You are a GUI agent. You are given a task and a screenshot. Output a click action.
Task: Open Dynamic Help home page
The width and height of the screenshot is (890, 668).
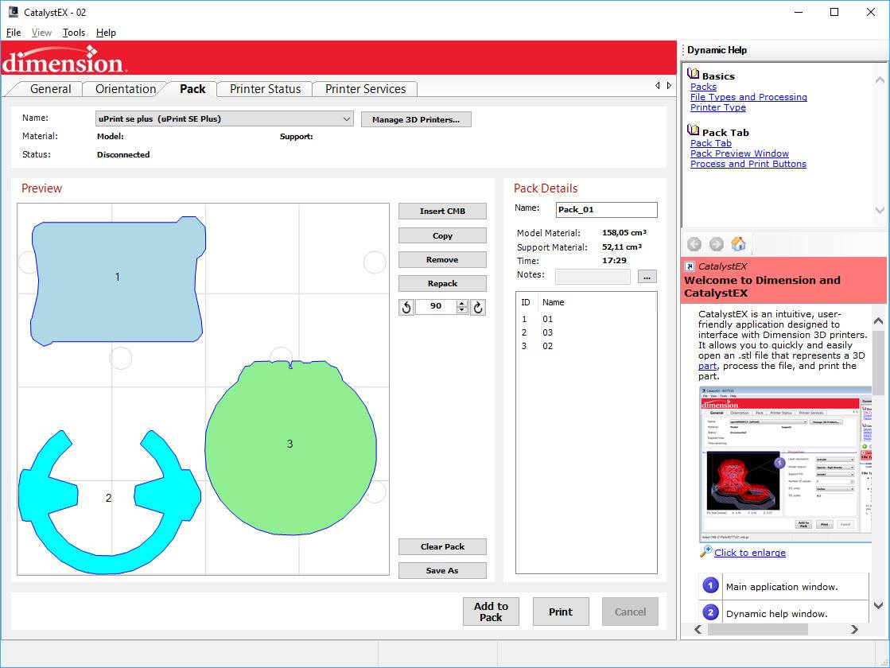click(x=738, y=244)
